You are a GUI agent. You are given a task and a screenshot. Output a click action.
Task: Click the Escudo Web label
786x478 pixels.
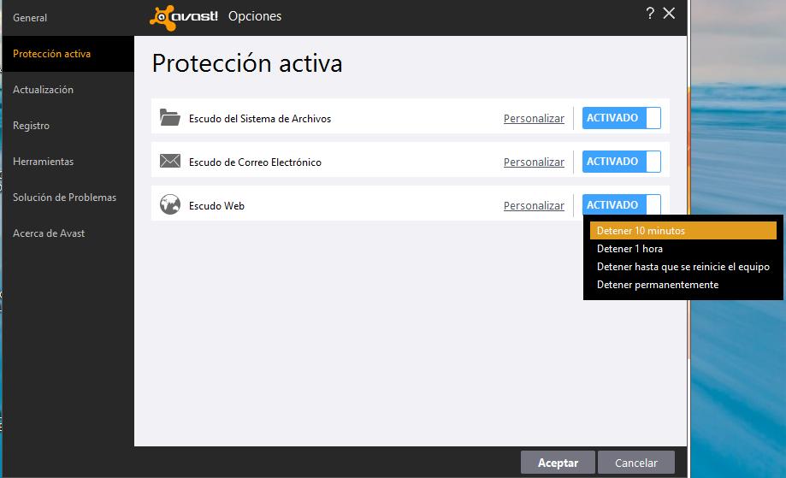(216, 206)
